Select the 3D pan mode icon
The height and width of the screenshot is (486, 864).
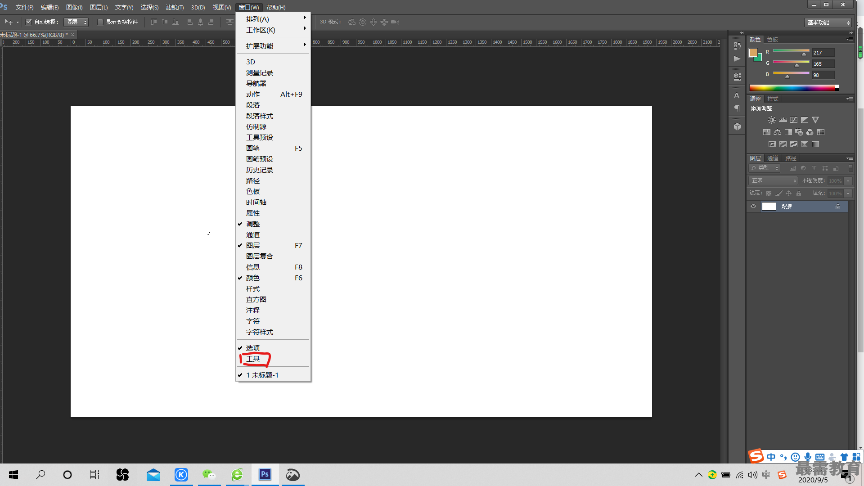(373, 22)
